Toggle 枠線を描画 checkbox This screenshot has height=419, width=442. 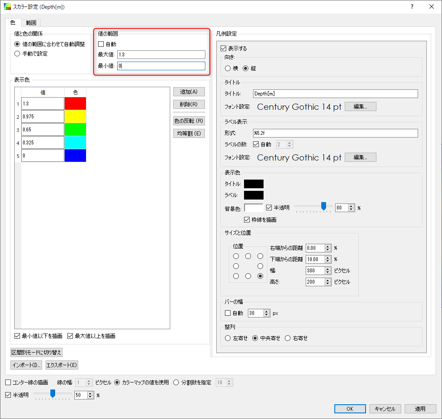[247, 219]
